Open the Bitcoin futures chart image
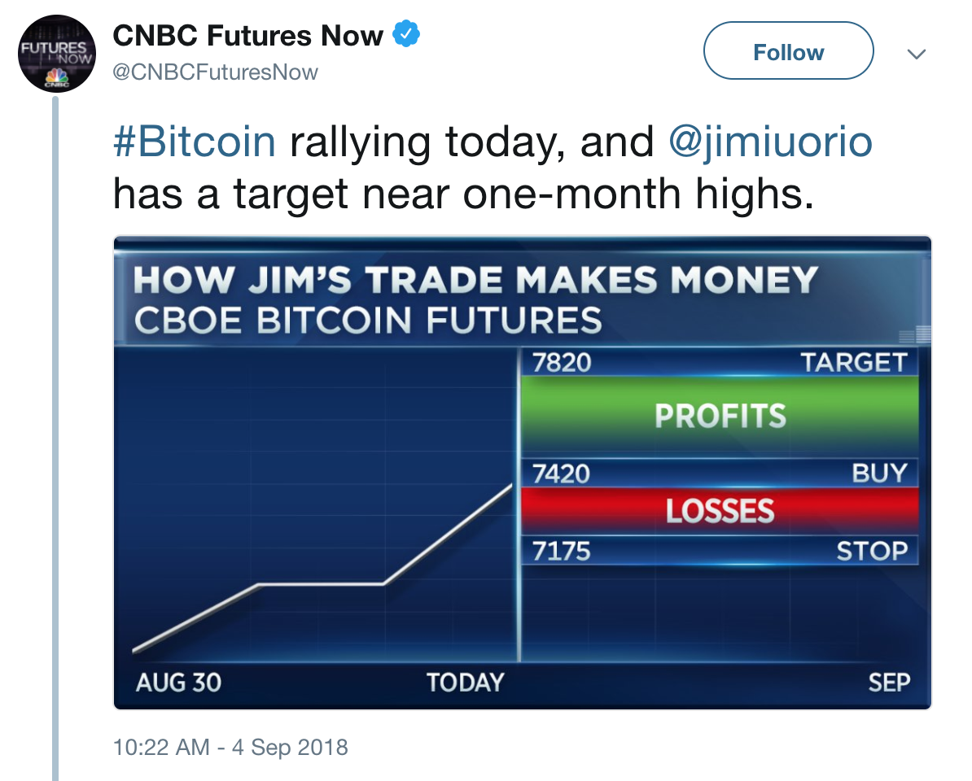Image resolution: width=972 pixels, height=781 pixels. point(522,473)
